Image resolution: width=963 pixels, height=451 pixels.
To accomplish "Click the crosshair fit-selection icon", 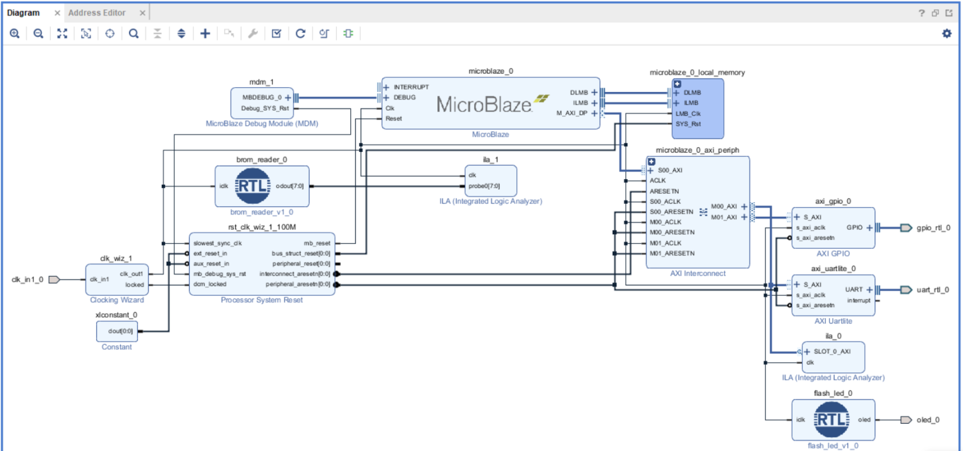I will click(x=110, y=34).
